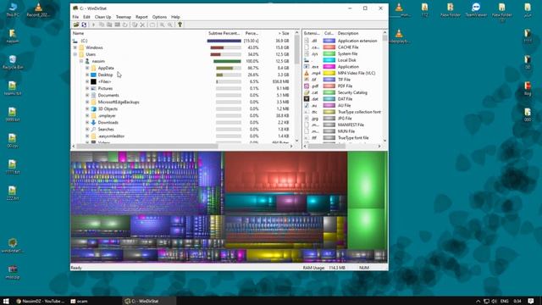Collapse the Users folder node
542x305 pixels.
[75, 54]
